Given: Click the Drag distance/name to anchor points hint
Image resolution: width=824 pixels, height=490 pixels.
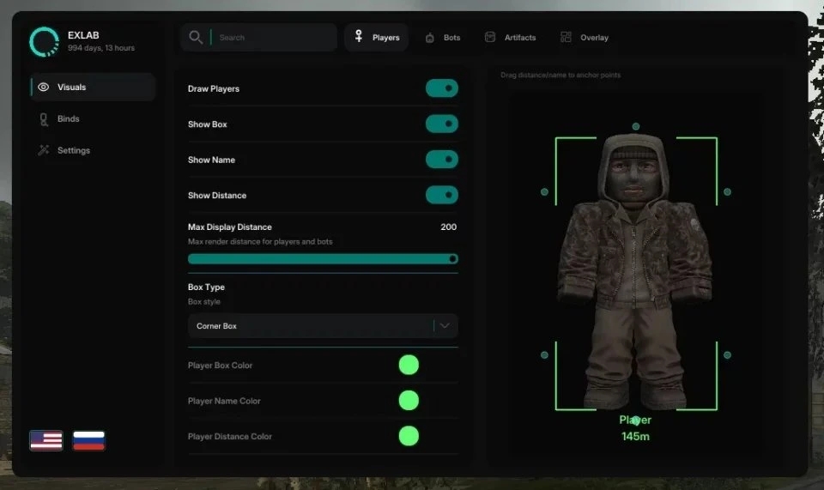Looking at the screenshot, I should pos(560,76).
